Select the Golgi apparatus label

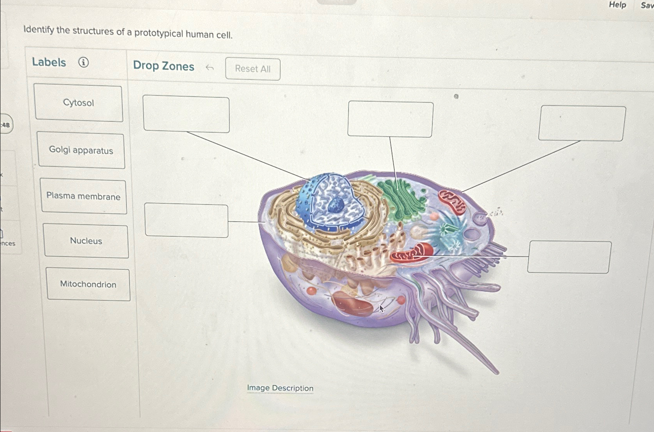81,150
